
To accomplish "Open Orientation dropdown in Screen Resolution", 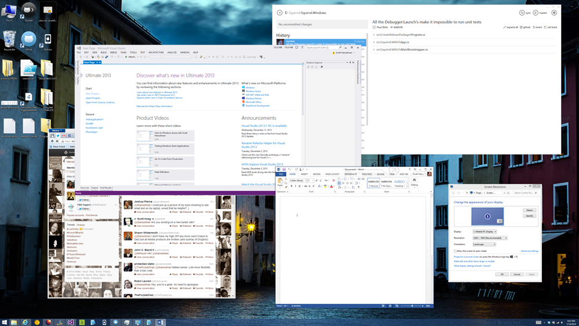I will (x=484, y=244).
